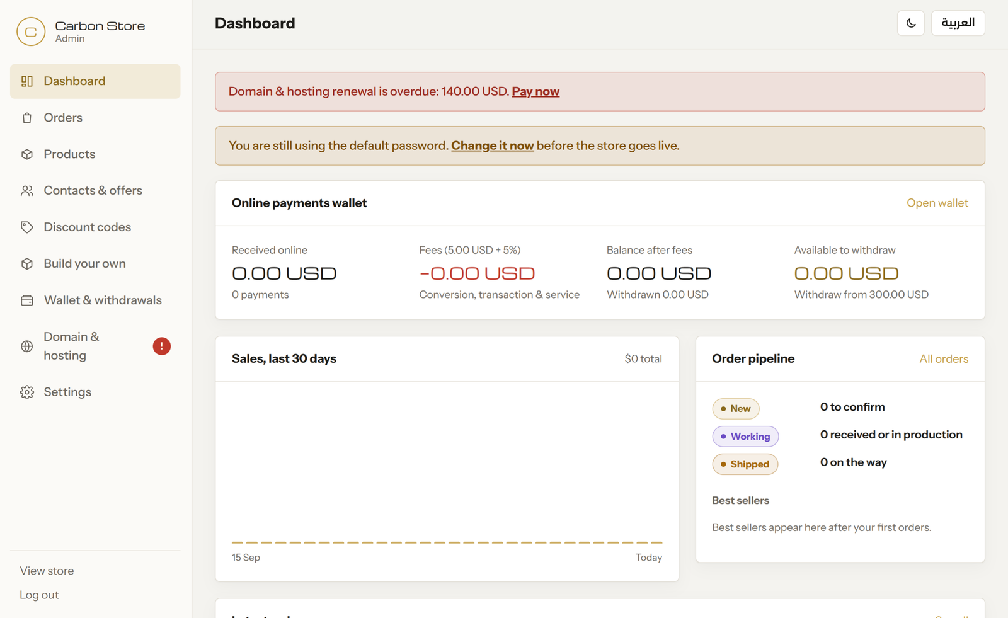Click Open wallet link
The height and width of the screenshot is (618, 1008).
[937, 203]
